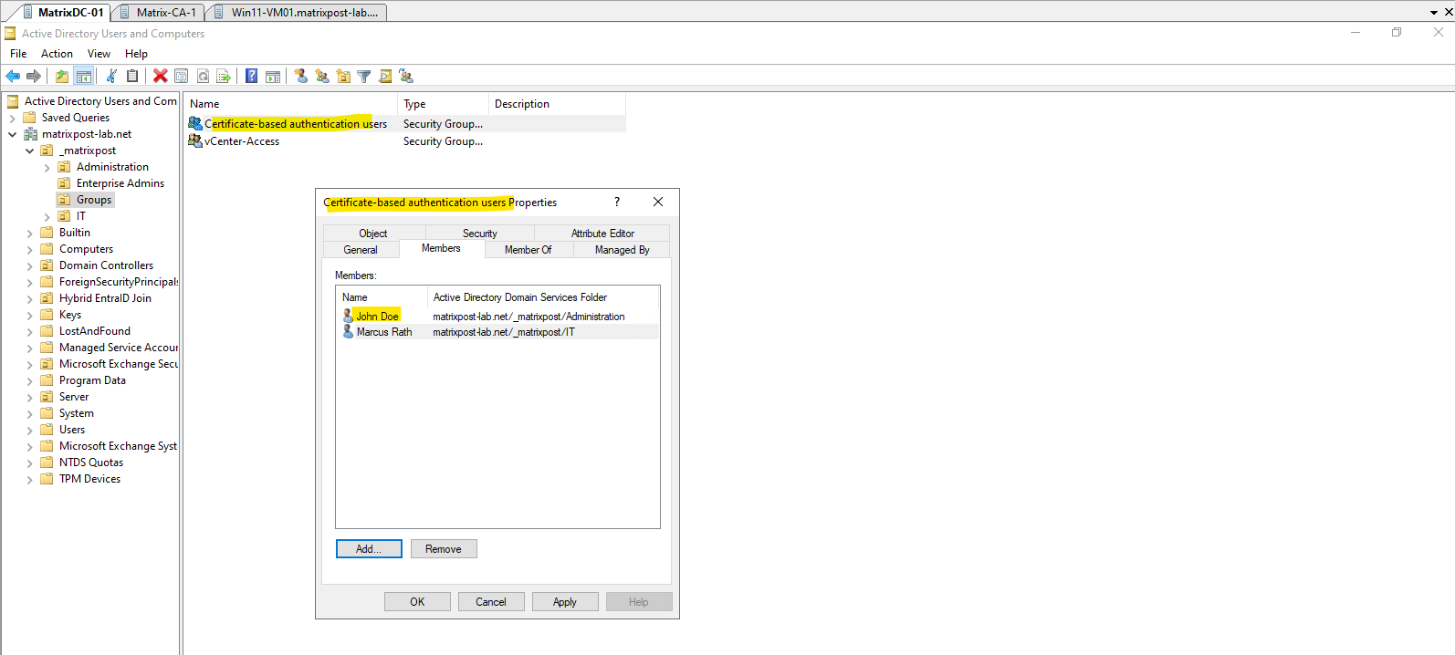This screenshot has height=655, width=1455.
Task: Expand the Builtin container
Action: (29, 233)
